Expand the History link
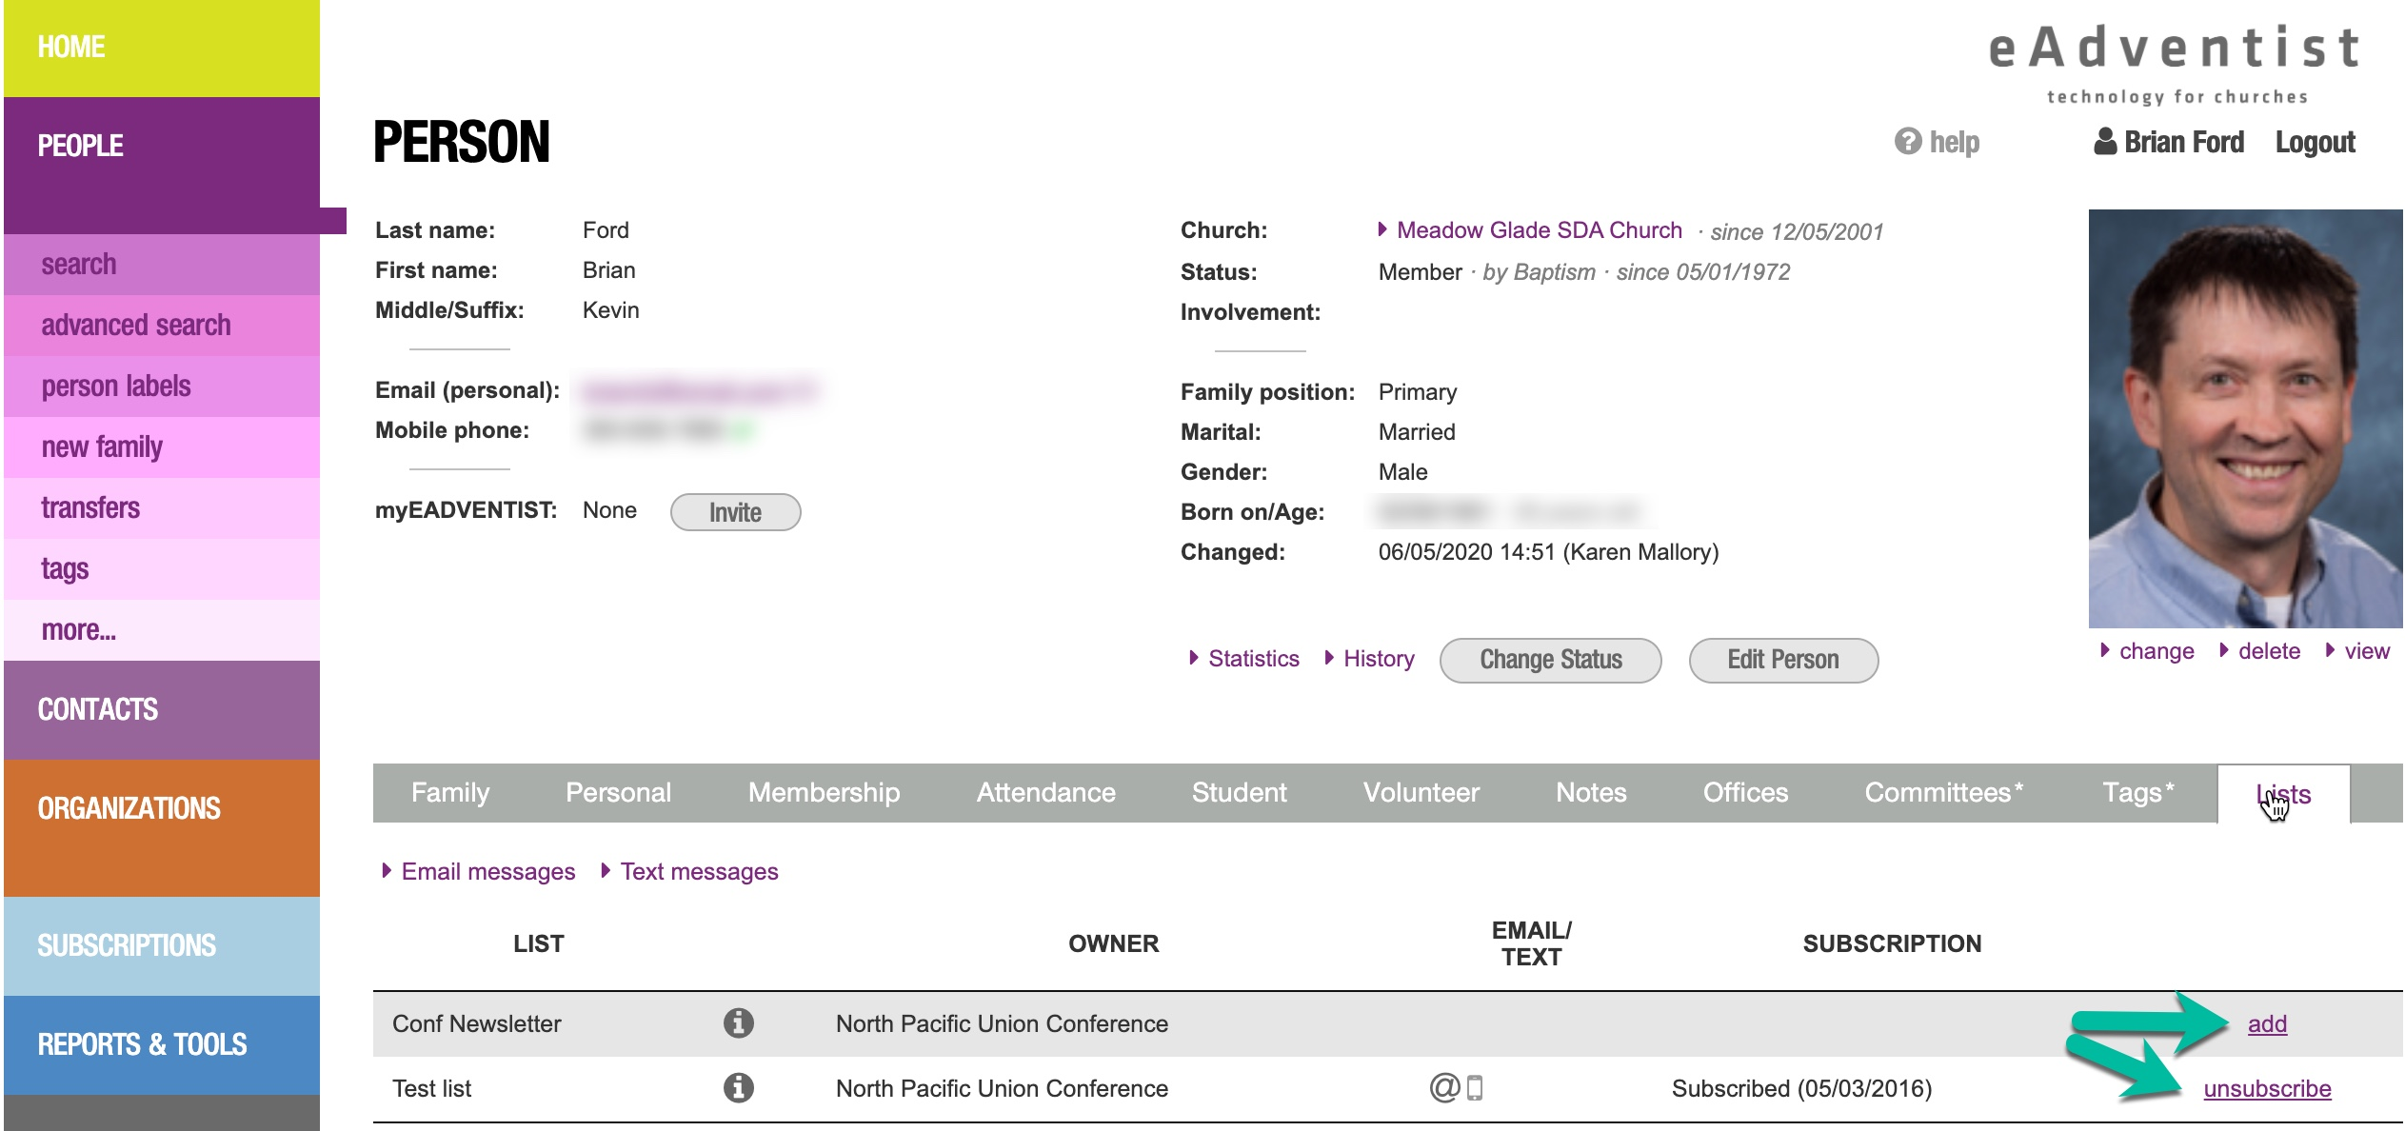Image resolution: width=2405 pixels, height=1131 pixels. coord(1378,659)
